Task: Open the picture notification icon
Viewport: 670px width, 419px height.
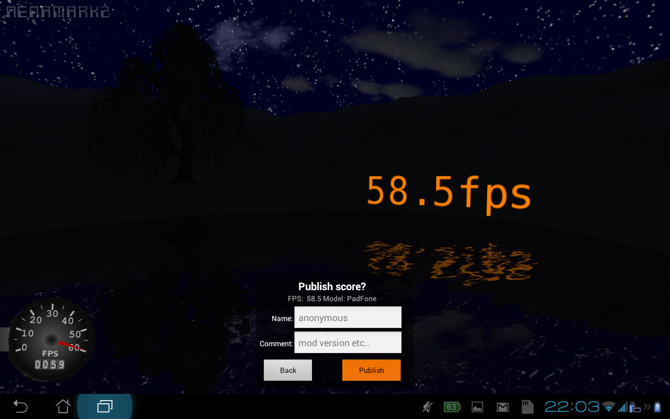Action: [x=477, y=407]
